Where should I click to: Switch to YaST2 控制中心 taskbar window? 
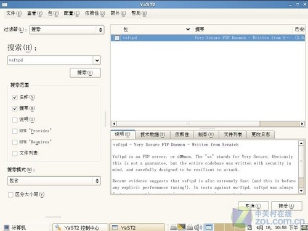pos(80,227)
